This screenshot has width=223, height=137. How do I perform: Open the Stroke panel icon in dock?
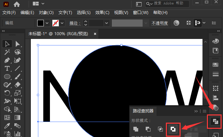point(215,74)
